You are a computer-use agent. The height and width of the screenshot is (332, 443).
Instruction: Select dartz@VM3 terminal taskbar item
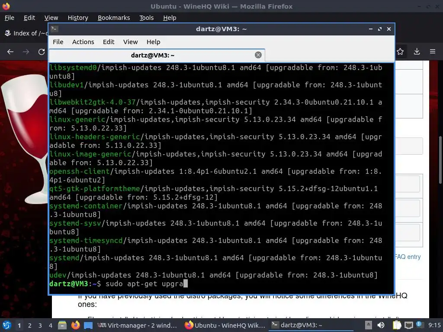pyautogui.click(x=311, y=326)
